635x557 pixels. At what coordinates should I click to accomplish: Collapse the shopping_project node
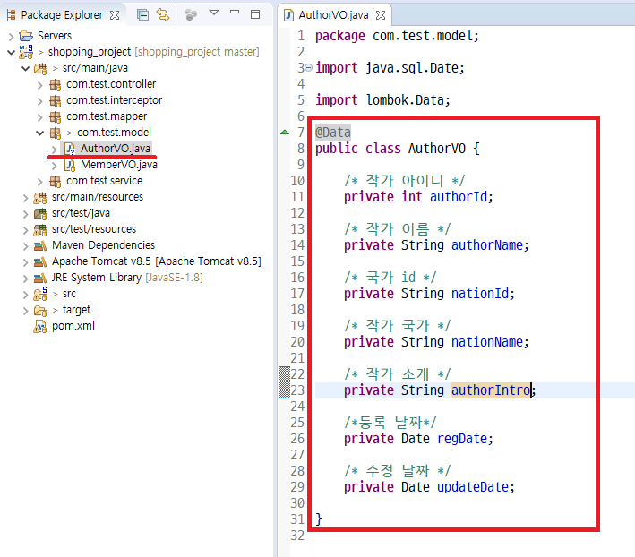pos(11,52)
